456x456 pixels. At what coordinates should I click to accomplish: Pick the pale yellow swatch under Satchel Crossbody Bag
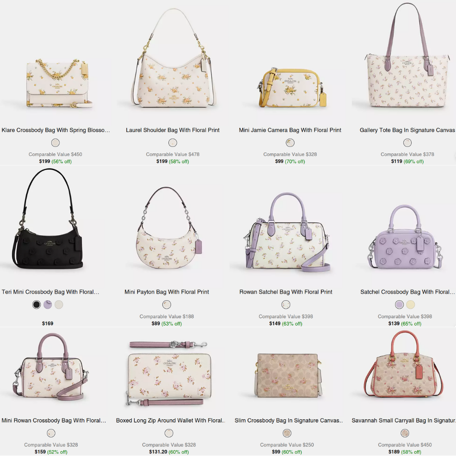click(410, 304)
